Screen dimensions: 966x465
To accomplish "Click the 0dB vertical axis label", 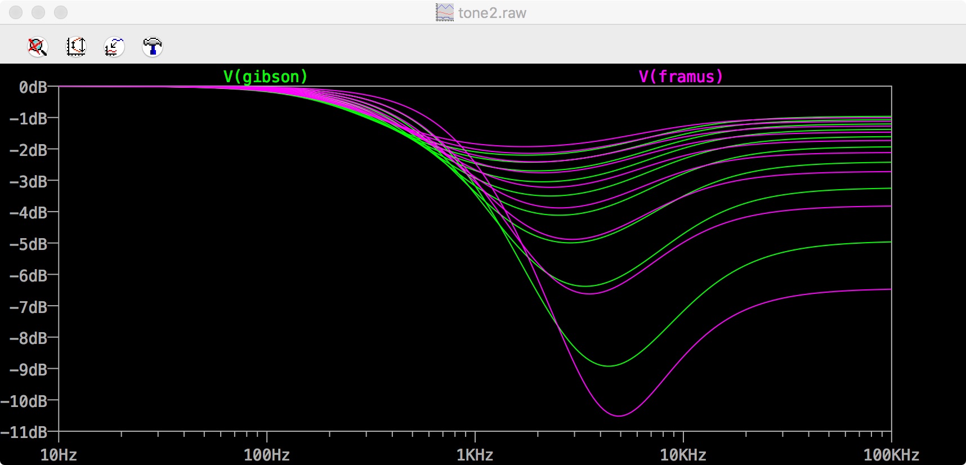I will pyautogui.click(x=33, y=87).
